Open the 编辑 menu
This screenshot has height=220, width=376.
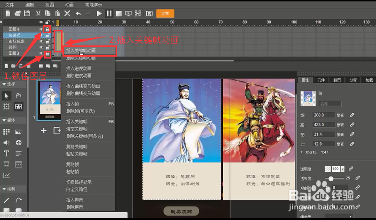click(30, 5)
